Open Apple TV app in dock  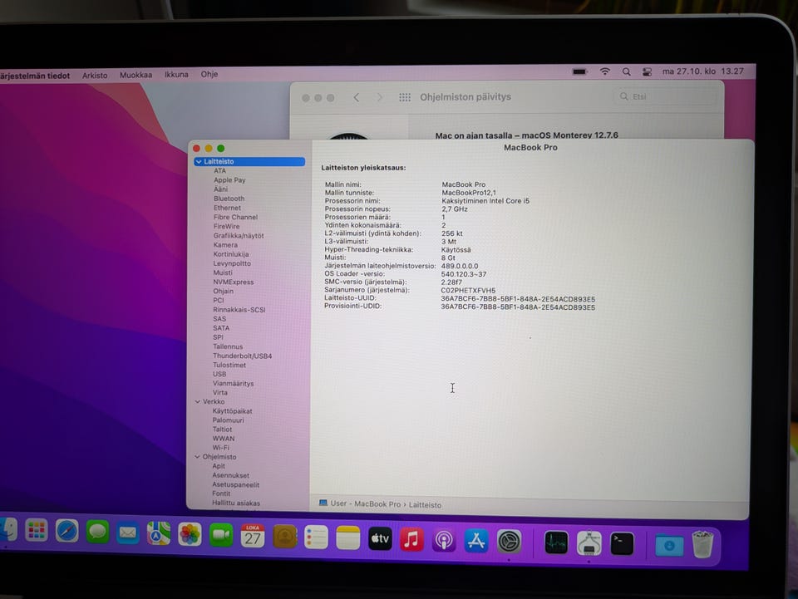point(380,538)
